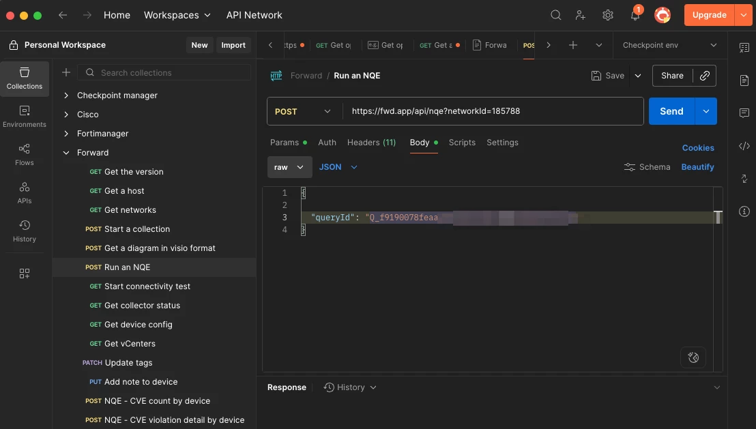Open the Upgrade options arrow
Screen dimensions: 756x429
click(743, 15)
